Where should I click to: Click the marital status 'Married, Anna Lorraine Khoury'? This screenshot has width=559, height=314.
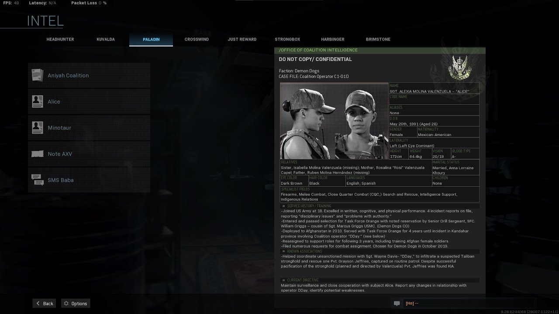click(453, 170)
